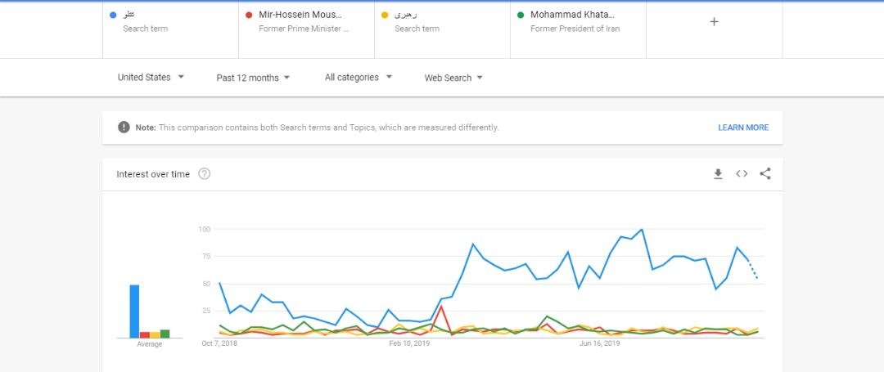Screen dimensions: 884x372
Task: Open the All categories dropdown
Action: click(x=359, y=78)
